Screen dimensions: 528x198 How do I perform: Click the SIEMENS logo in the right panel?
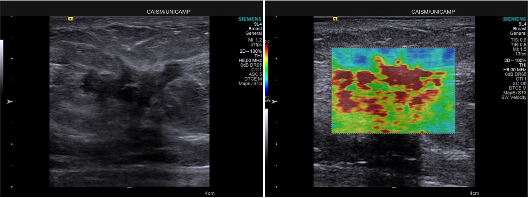point(514,19)
